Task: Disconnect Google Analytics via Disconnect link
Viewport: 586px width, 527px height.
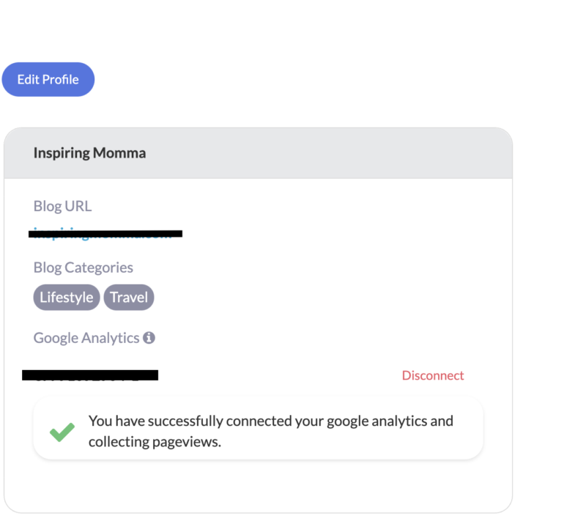Action: (433, 375)
